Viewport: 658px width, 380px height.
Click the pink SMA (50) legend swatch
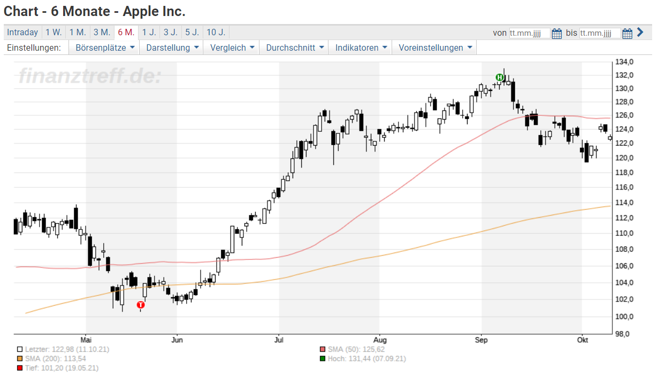[323, 349]
